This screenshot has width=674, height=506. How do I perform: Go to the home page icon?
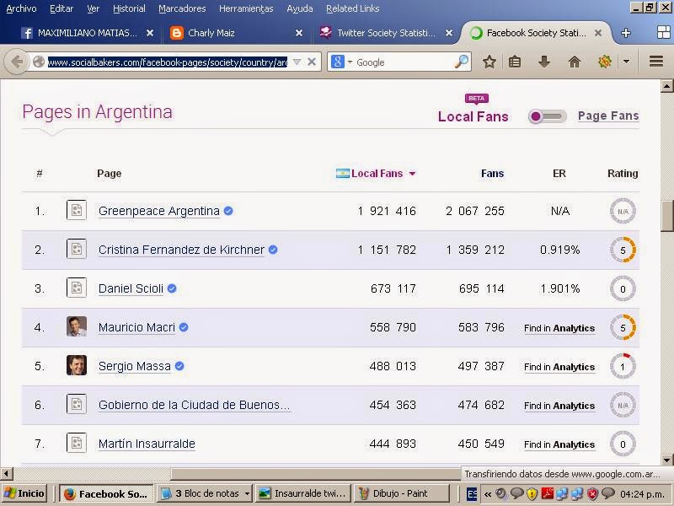(x=575, y=62)
